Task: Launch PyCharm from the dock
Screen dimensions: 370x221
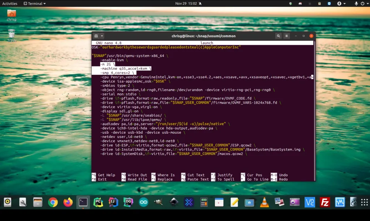Action: [98, 202]
